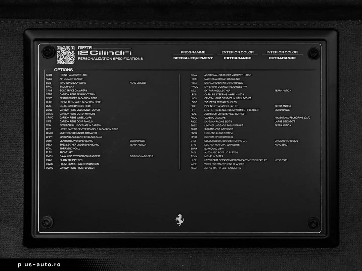Select "EXTERIOR SILL KICKPLATE IN CARBON" option
Image resolution: width=362 pixels, height=271 pixels.
pyautogui.click(x=81, y=125)
